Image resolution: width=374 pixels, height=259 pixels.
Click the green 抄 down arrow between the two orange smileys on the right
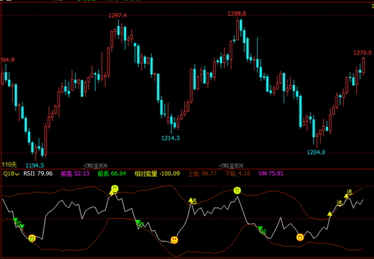263,230
